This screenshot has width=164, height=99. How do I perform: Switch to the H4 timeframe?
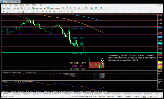click(61, 12)
